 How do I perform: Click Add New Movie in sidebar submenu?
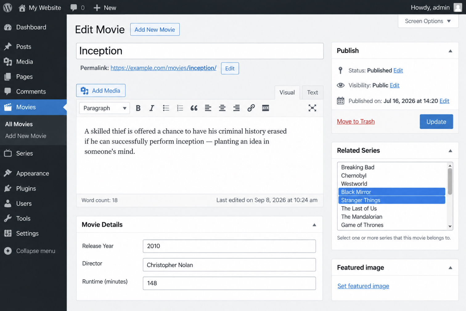click(26, 136)
